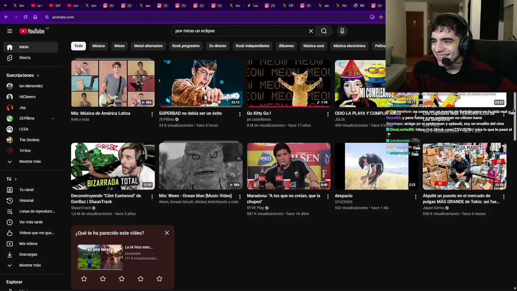
Task: Choose the Música electrónica chip
Action: (349, 46)
